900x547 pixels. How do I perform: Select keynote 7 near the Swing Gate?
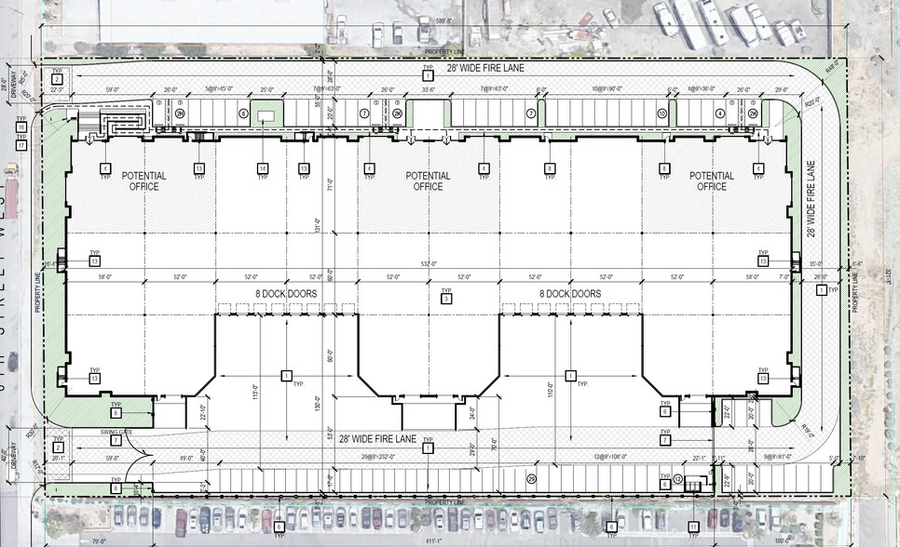click(x=116, y=441)
